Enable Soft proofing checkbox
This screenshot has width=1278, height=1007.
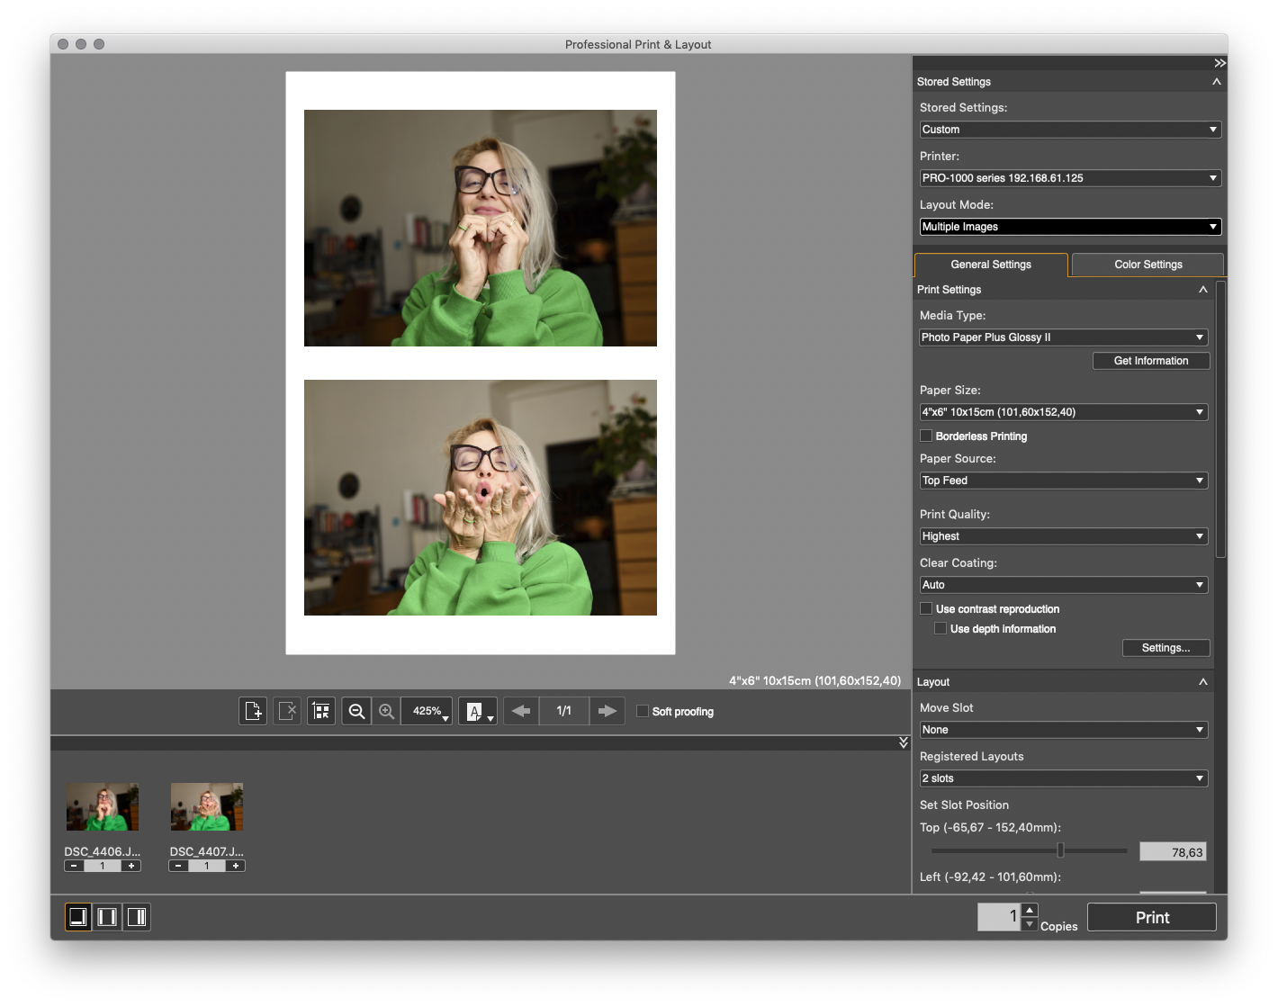coord(643,711)
